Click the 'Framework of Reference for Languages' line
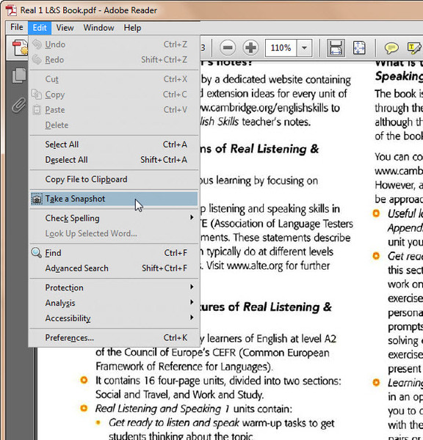Viewport: 423px width, 440px height. pyautogui.click(x=184, y=367)
